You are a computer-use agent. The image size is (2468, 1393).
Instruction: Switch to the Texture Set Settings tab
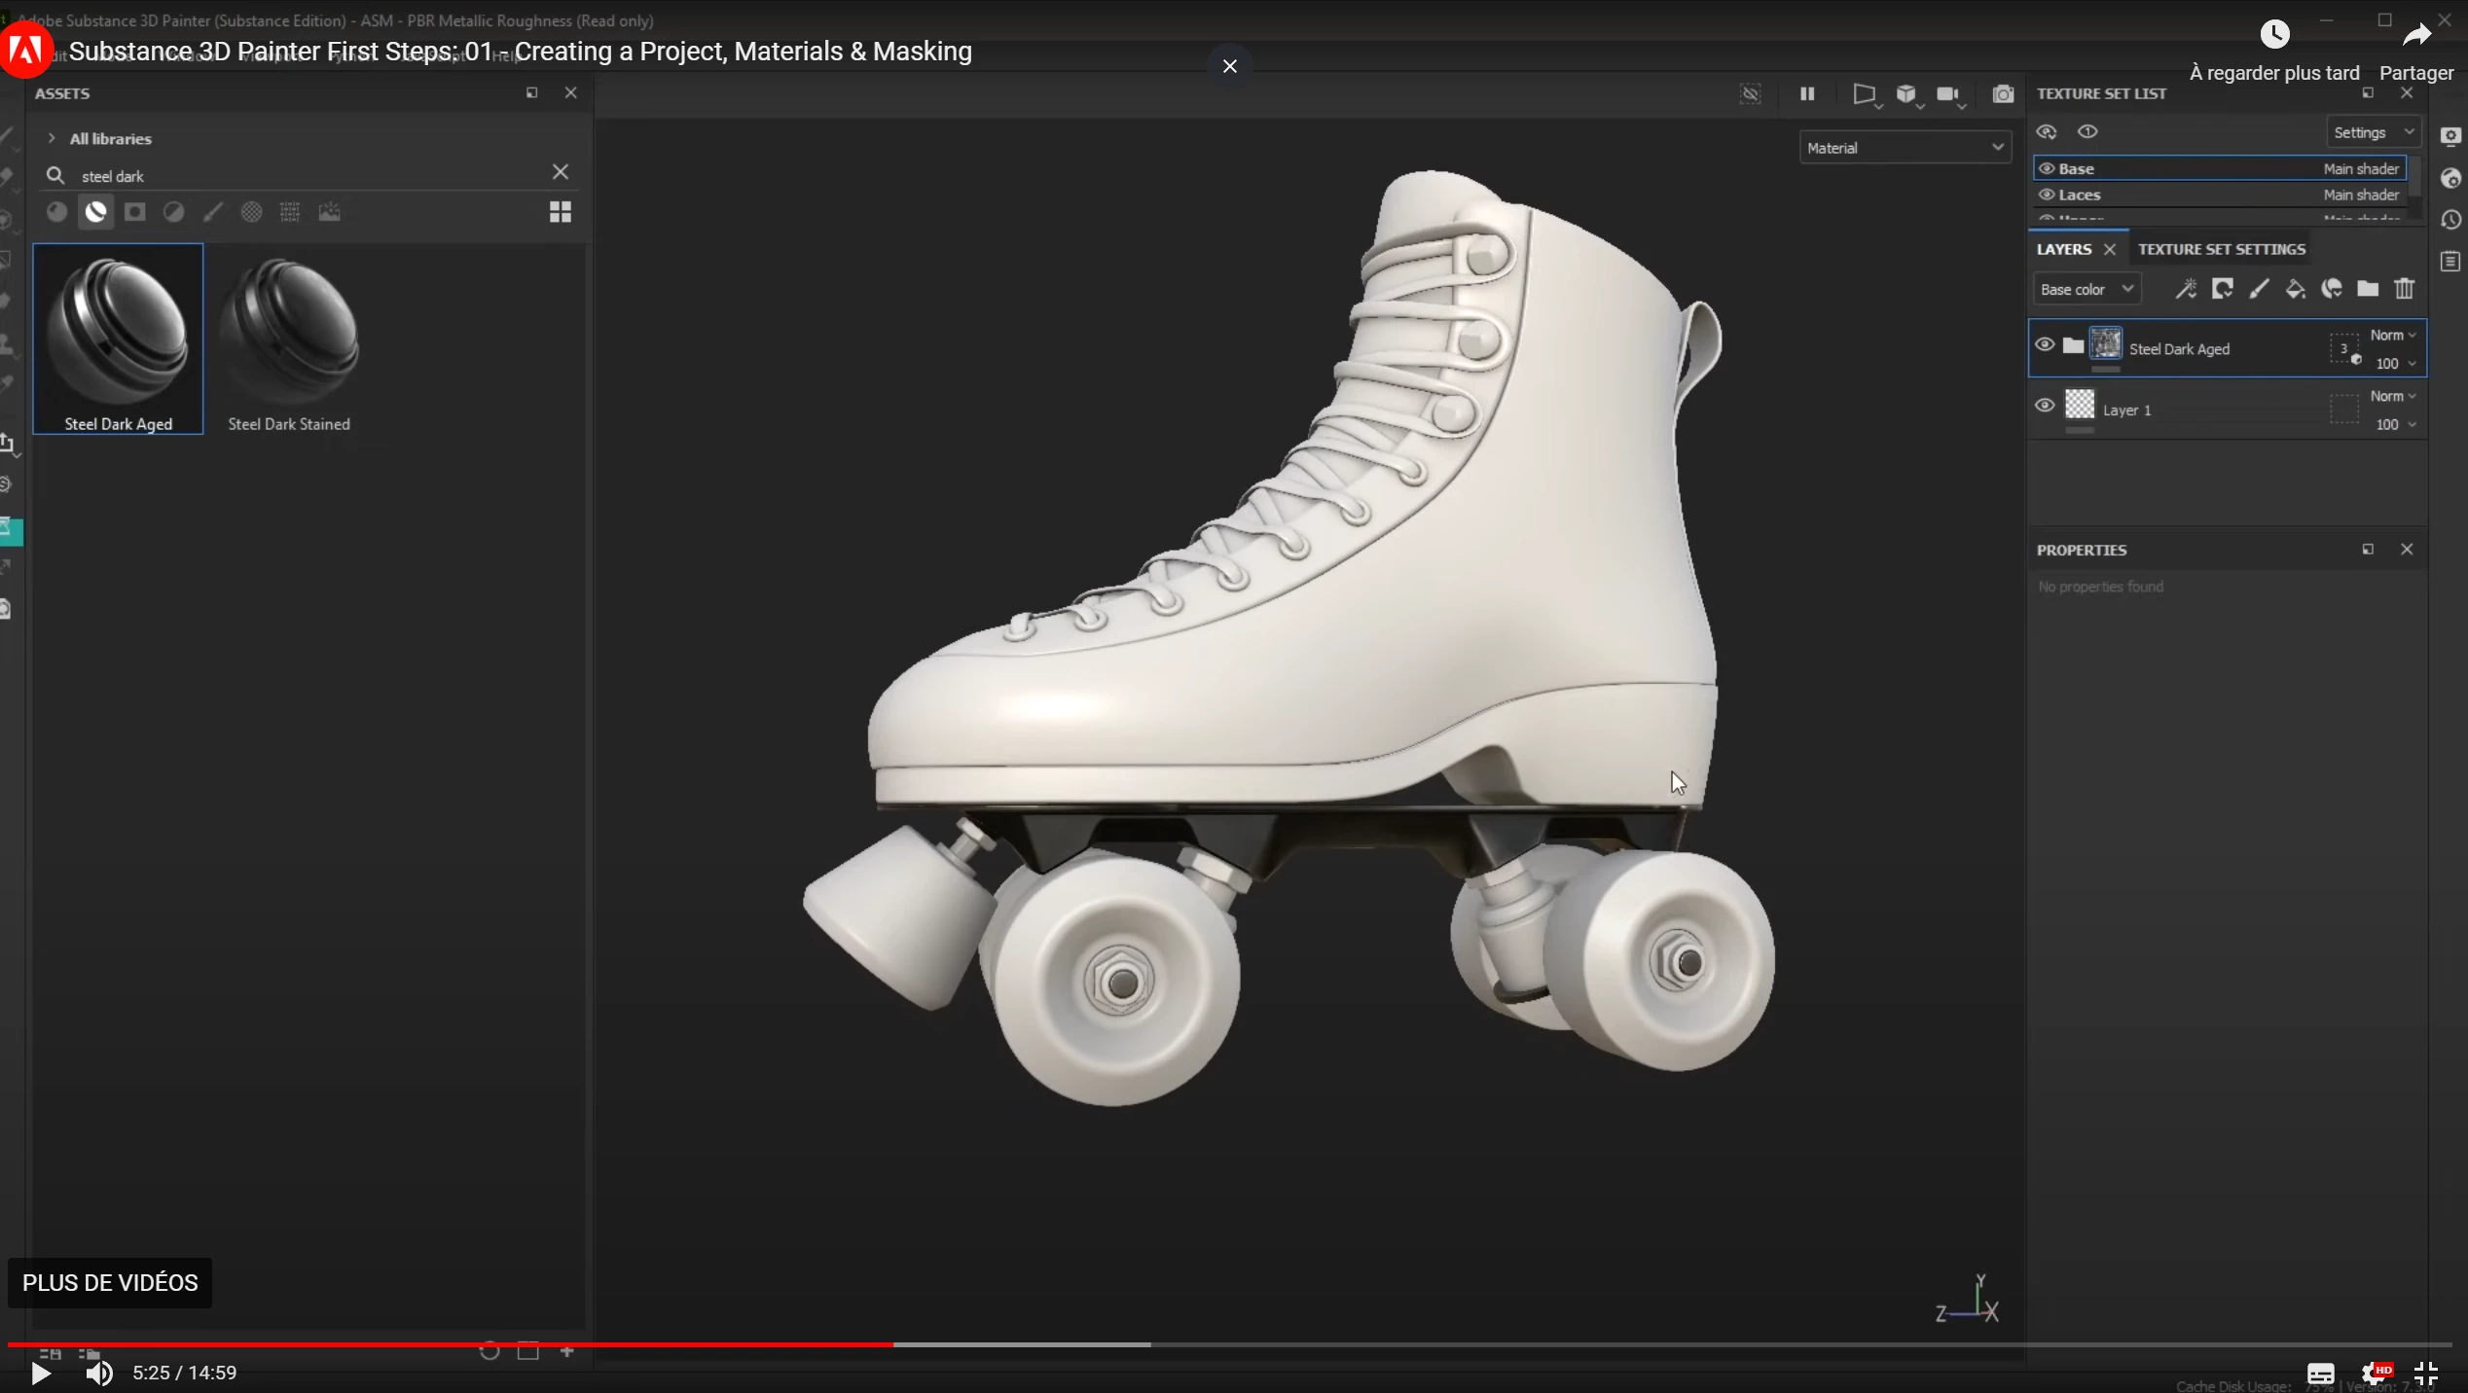2221,249
